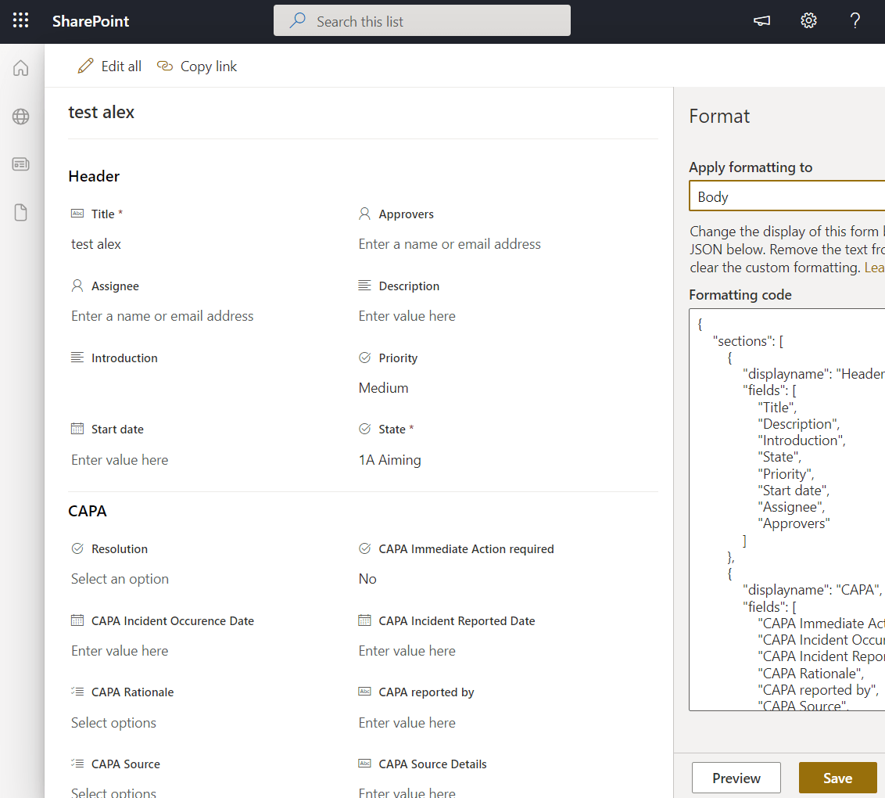
Task: Click the calendar icon next to Start date
Action: pos(77,429)
